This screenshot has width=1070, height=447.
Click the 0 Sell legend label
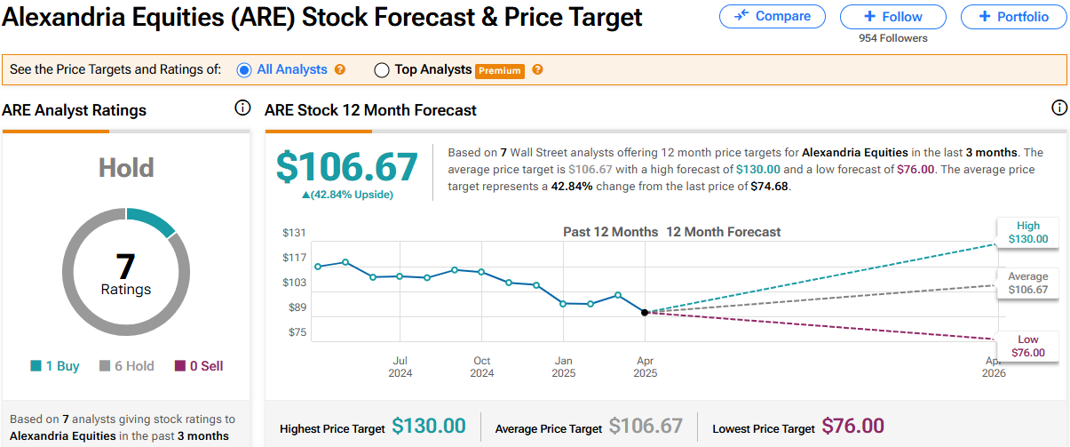(x=207, y=366)
